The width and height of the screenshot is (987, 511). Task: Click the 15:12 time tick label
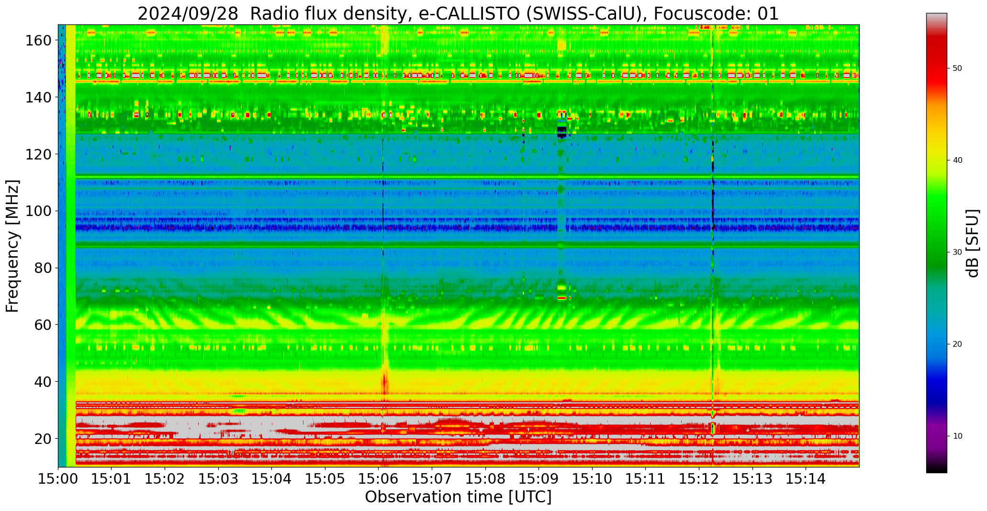coord(699,478)
